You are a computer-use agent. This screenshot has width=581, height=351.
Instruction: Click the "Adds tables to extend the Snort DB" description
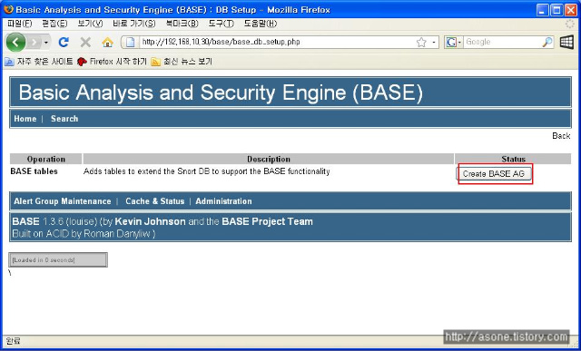(x=206, y=171)
